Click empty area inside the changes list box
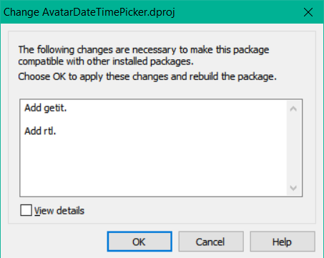The image size is (324, 258). tap(153, 167)
